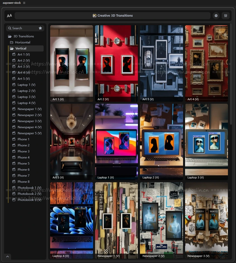Screen dimensions: 236x263
Task: Select Art 2 (V) in the tree
Action: [x=24, y=60]
